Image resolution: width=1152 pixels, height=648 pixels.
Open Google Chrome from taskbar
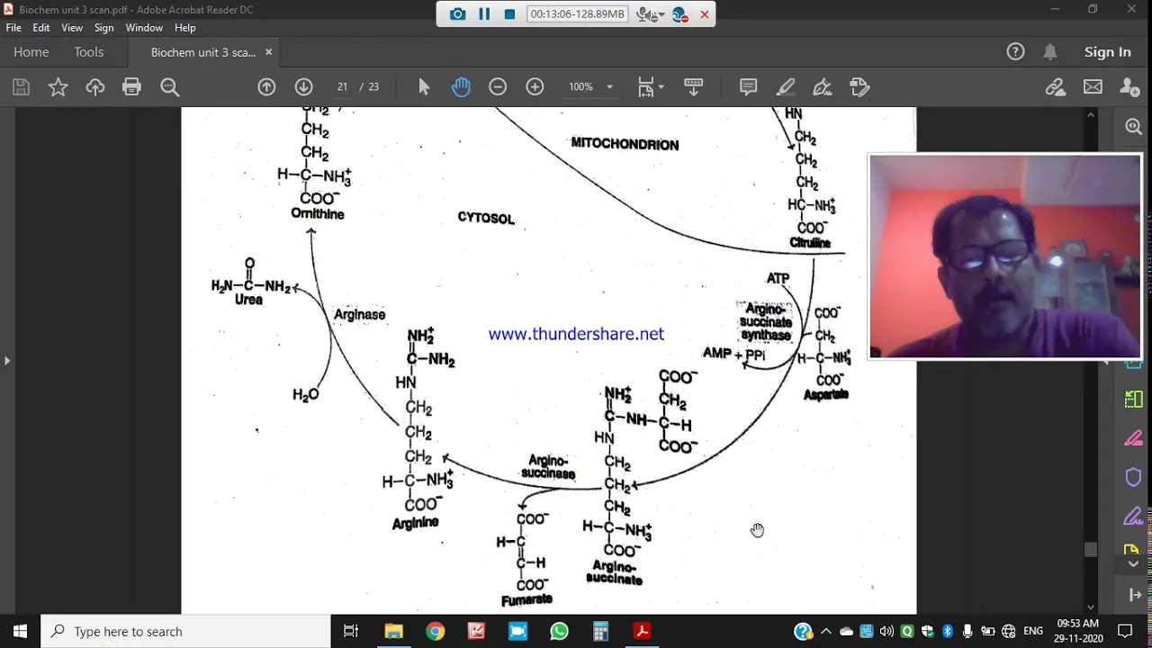[x=435, y=632]
